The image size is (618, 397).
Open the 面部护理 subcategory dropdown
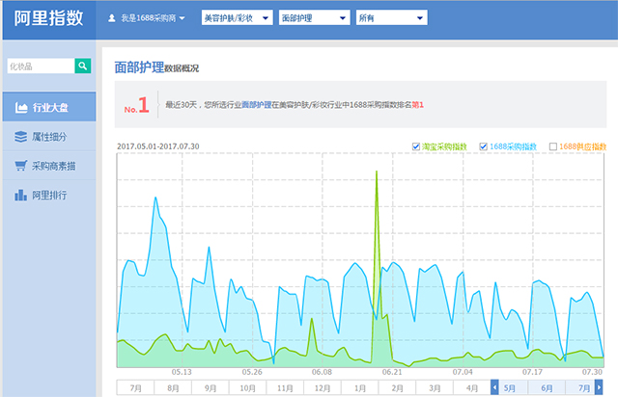tap(314, 17)
